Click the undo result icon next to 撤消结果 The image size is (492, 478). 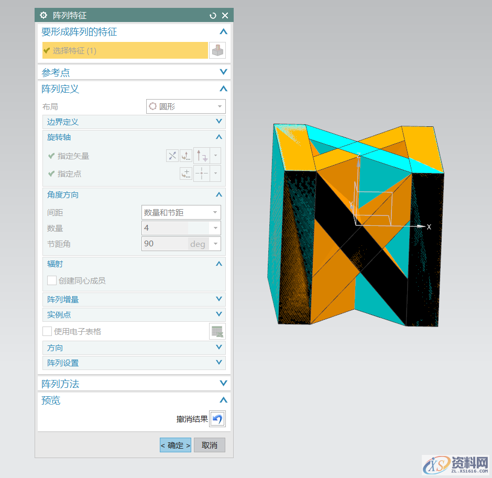217,419
